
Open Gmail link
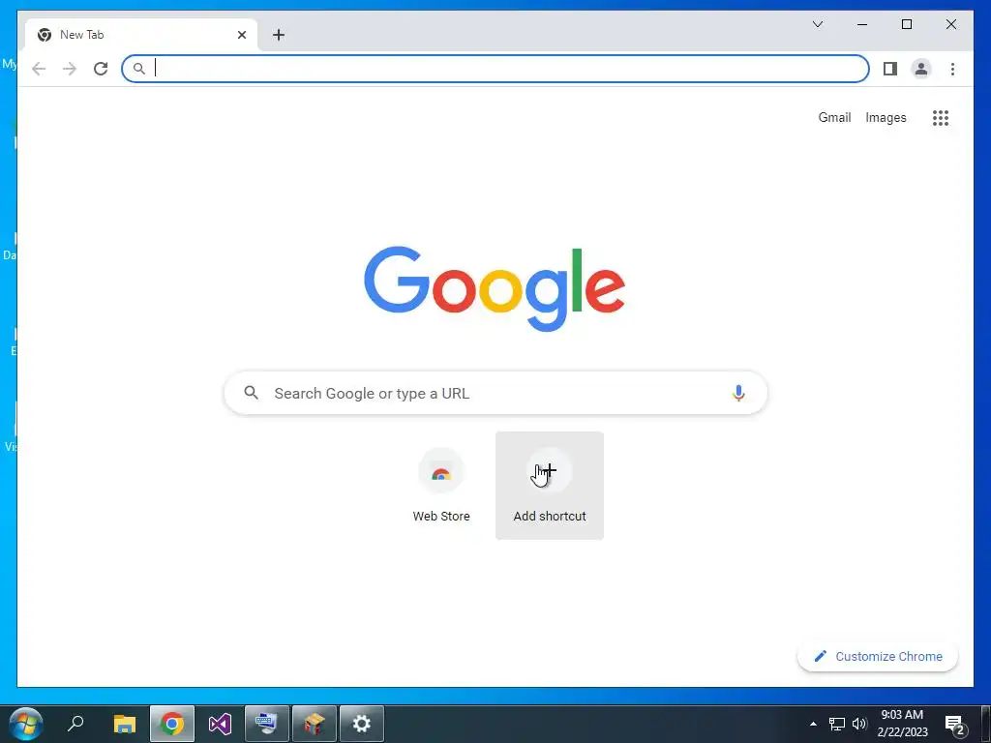click(x=834, y=117)
